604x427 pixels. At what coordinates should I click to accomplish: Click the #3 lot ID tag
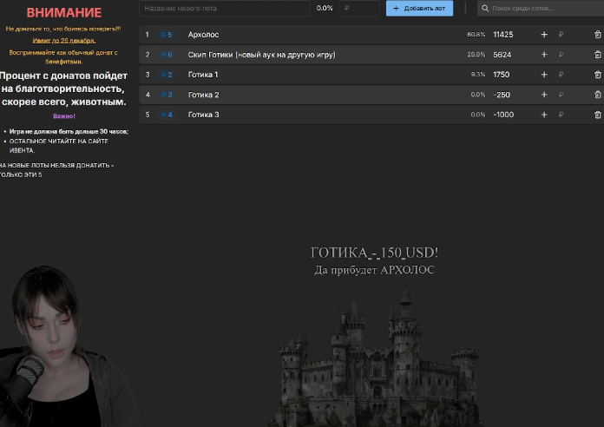[167, 95]
